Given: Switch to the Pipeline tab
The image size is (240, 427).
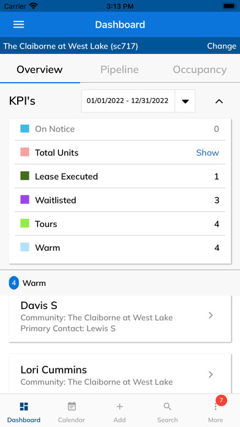Looking at the screenshot, I should click(119, 69).
